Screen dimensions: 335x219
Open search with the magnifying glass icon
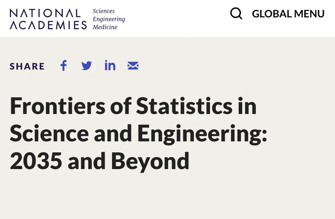point(236,13)
